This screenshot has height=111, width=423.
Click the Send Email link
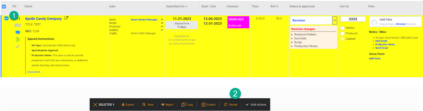coord(381,48)
